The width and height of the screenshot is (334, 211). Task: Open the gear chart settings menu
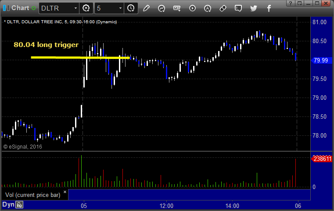pos(86,8)
